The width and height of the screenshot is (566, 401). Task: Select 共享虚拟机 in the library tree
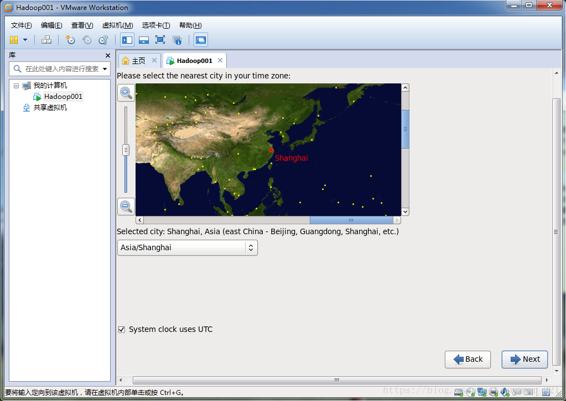[50, 107]
